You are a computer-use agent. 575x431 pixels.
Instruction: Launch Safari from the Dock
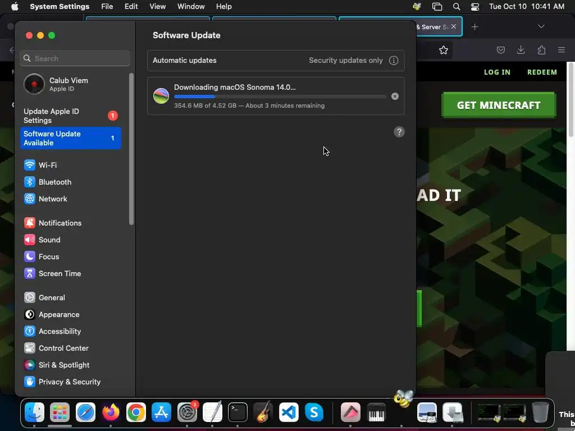click(85, 412)
